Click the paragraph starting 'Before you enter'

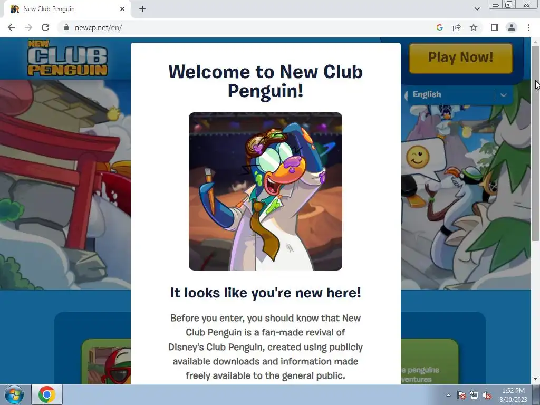pos(266,347)
